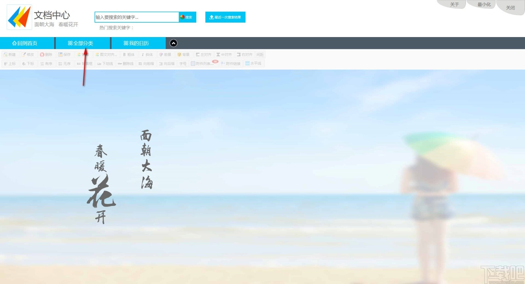The height and width of the screenshot is (284, 525).
Task: Open the 图文对齐 image-text alignment tool
Action: click(x=106, y=55)
